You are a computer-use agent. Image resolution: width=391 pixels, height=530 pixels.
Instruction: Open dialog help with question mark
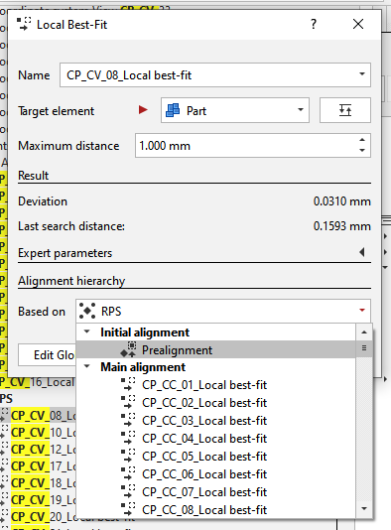314,24
